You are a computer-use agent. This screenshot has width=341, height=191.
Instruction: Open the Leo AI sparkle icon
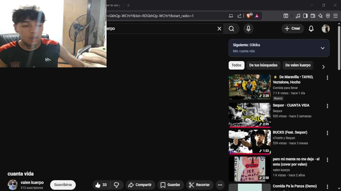pos(320,16)
